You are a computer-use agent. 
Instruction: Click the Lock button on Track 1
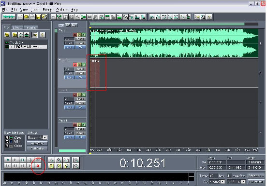point(69,47)
